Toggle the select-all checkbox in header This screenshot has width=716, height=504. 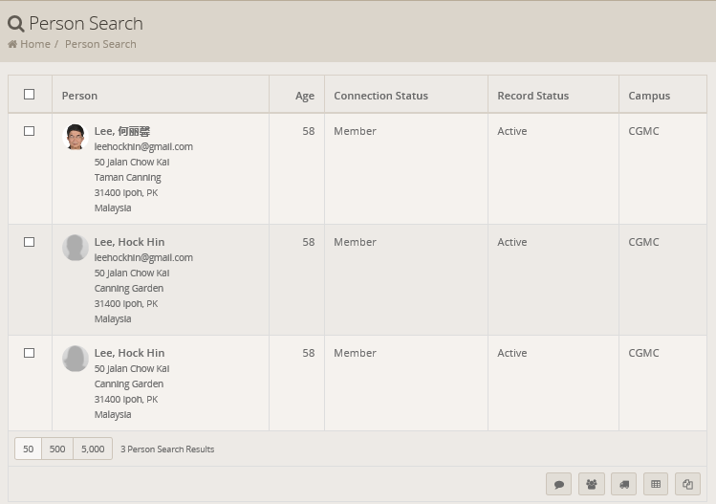[29, 95]
